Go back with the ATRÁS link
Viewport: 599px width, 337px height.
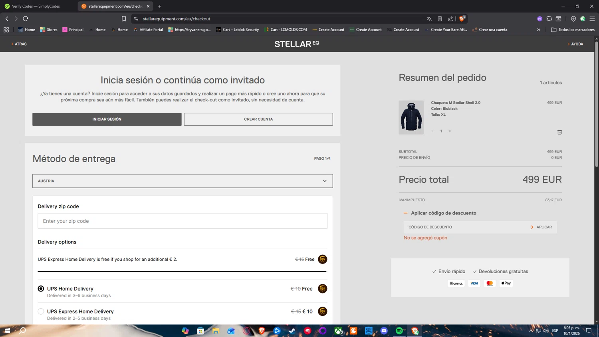(x=19, y=44)
